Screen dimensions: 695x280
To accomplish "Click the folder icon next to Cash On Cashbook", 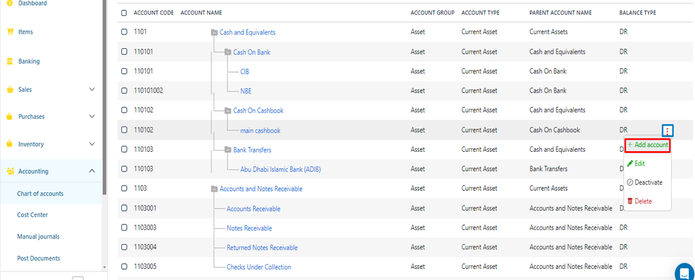I will coord(228,110).
